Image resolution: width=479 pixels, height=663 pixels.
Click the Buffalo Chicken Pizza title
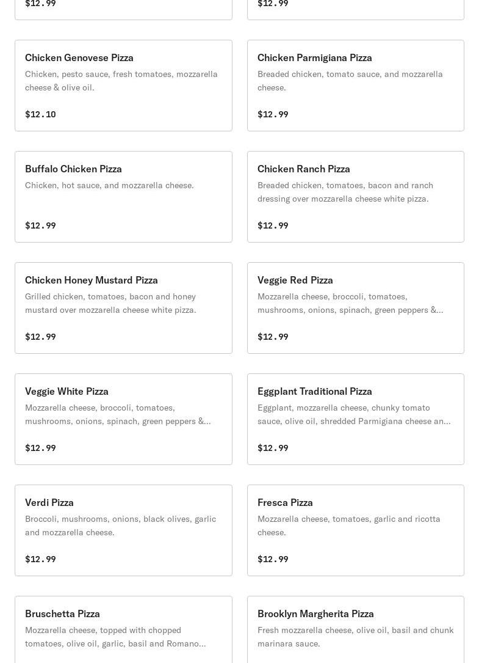point(73,169)
